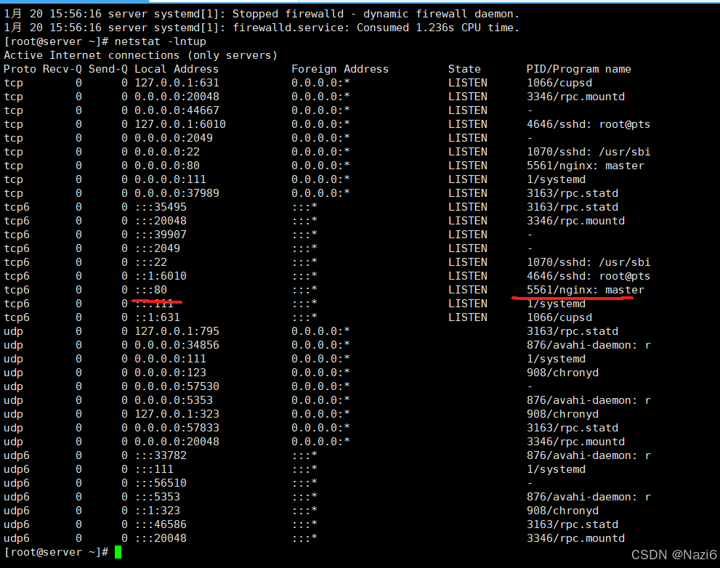Click 'Active Internet connections (only servers)' line
This screenshot has width=720, height=568.
[x=140, y=55]
